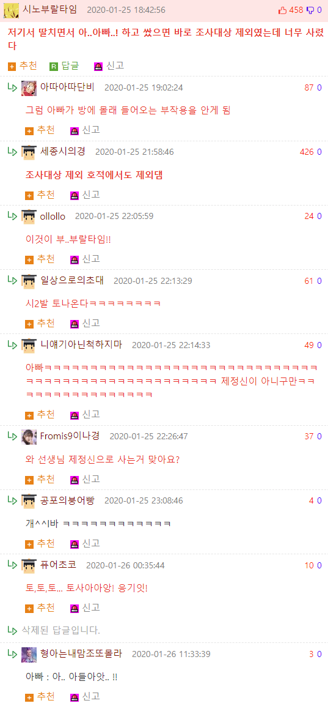Click 추천 under 일상으로의초대's reply
328x706 pixels.
(40, 324)
